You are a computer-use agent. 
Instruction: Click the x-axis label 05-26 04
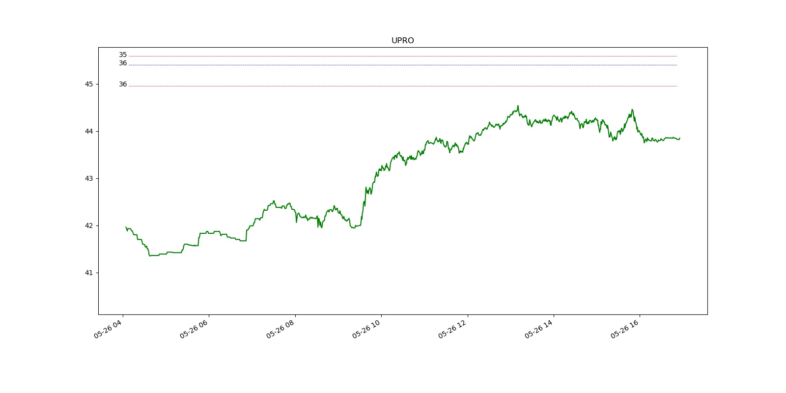click(108, 329)
